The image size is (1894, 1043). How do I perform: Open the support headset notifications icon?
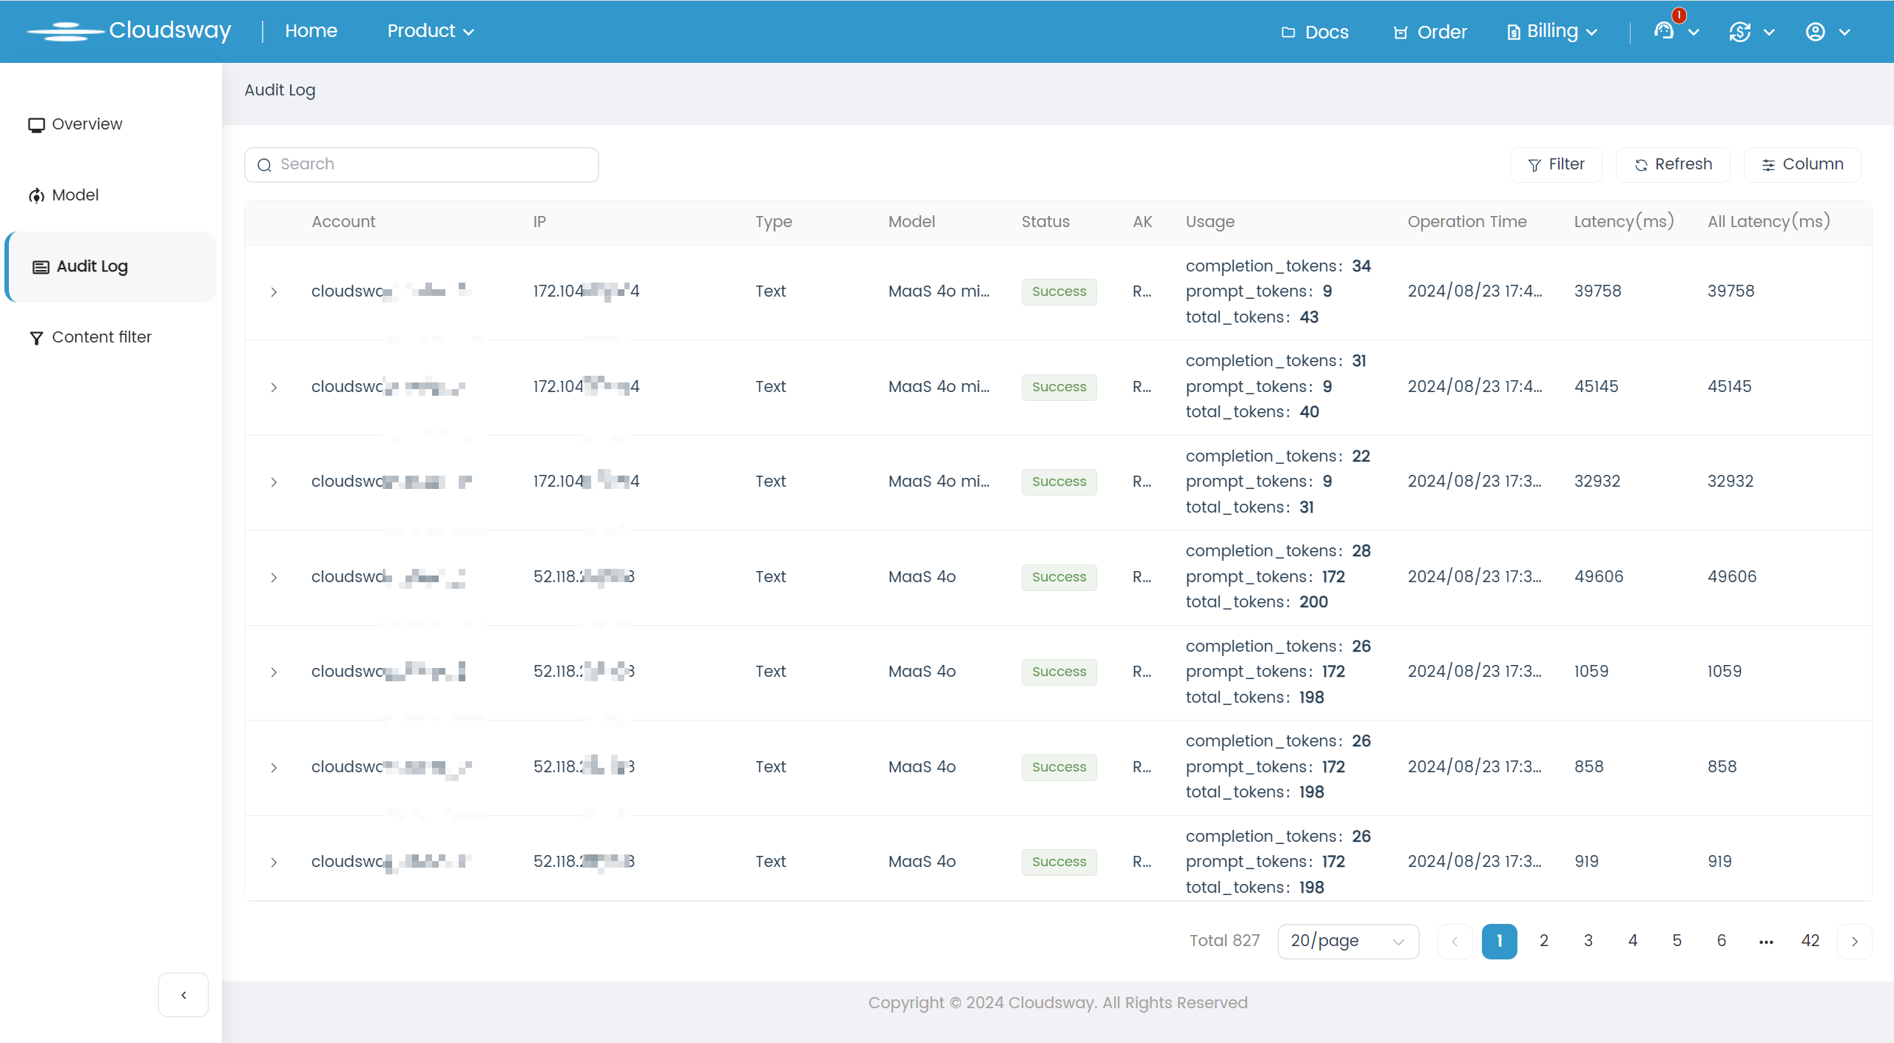[x=1664, y=31]
